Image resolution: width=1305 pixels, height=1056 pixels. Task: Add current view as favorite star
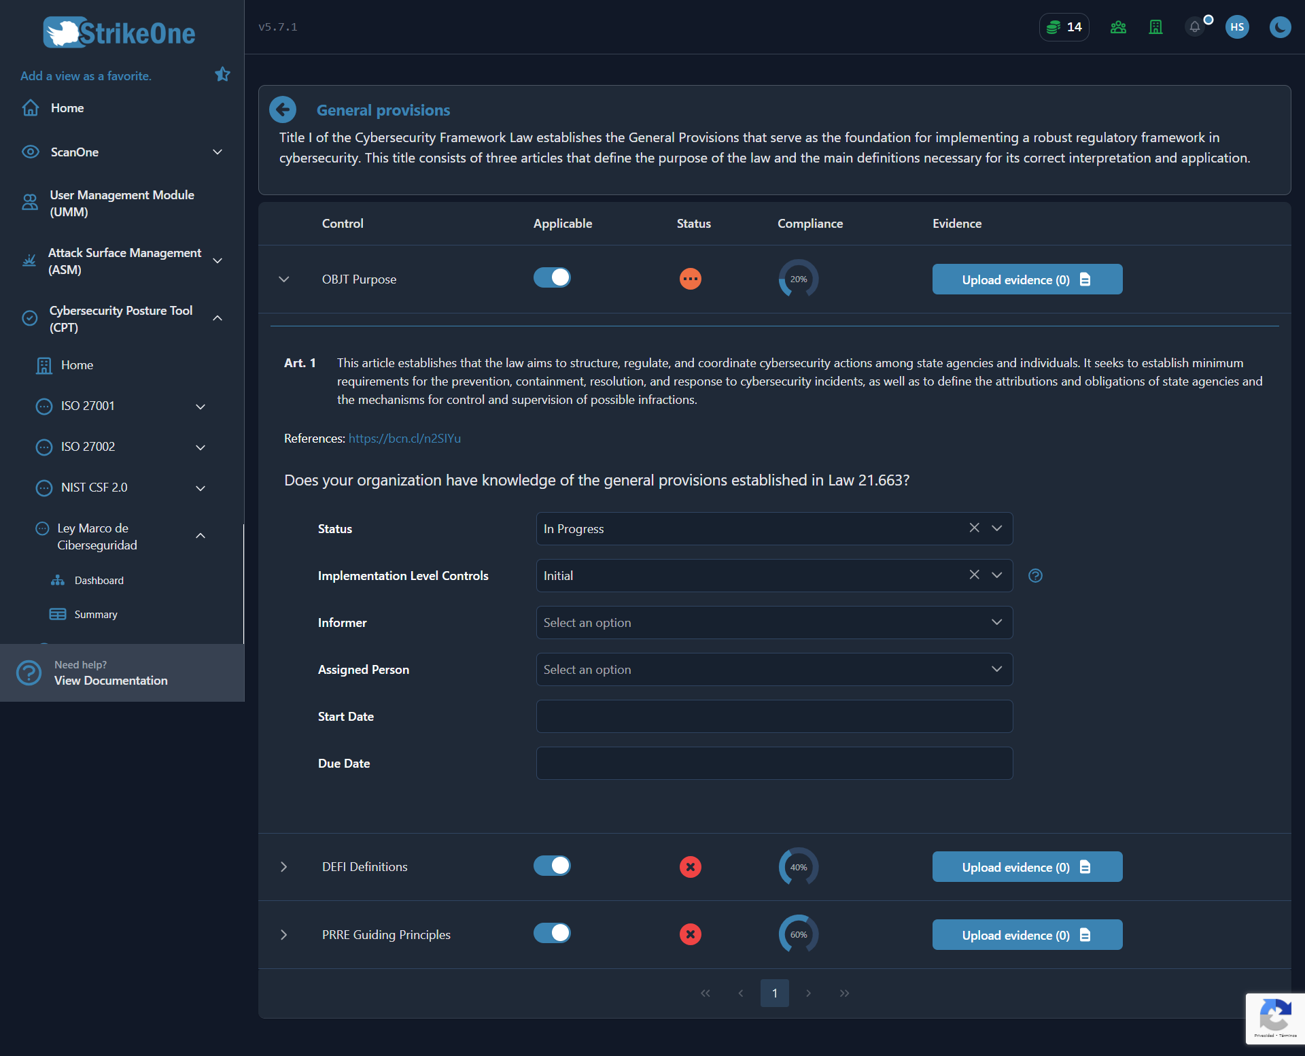(222, 74)
